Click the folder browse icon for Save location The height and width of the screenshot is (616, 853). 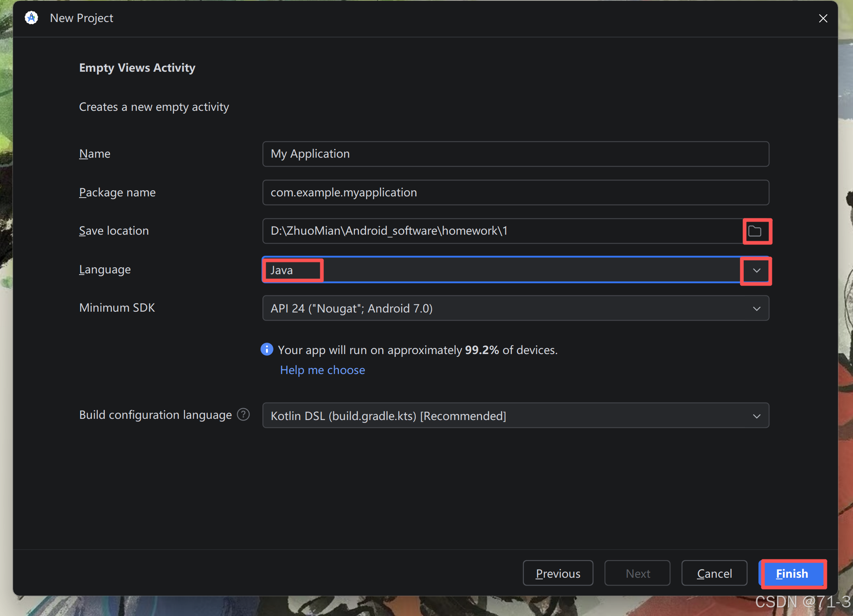coord(755,231)
